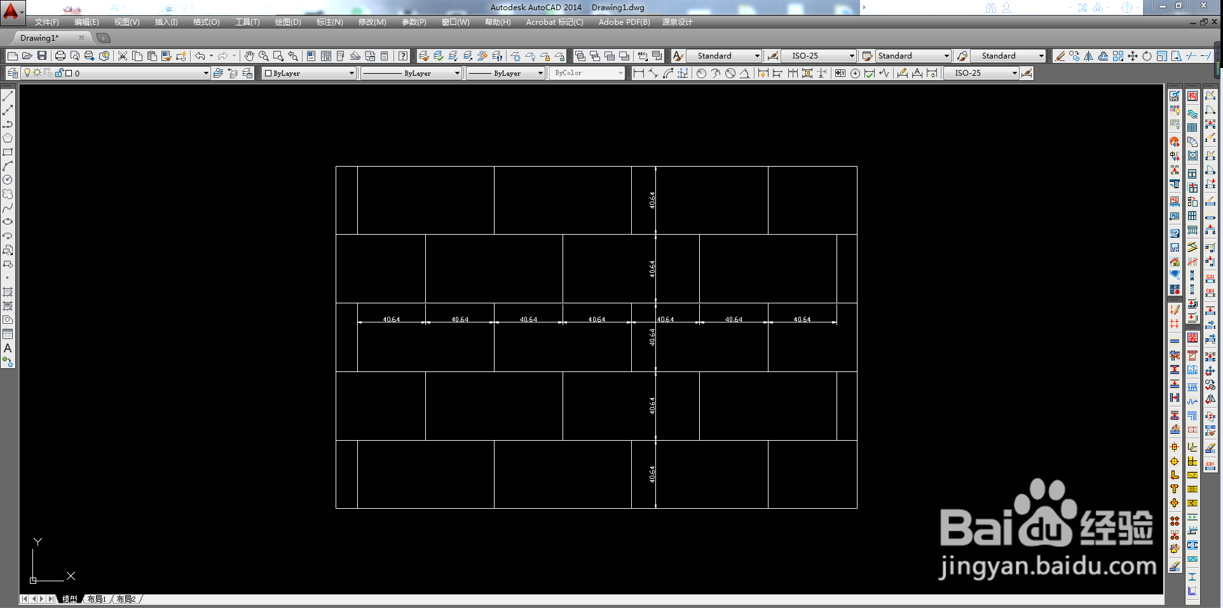The image size is (1223, 608).
Task: Select the Hatch tool
Action: (8, 292)
